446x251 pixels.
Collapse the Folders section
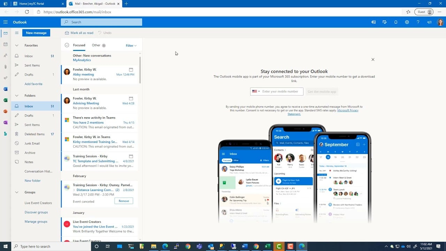[x=16, y=96]
